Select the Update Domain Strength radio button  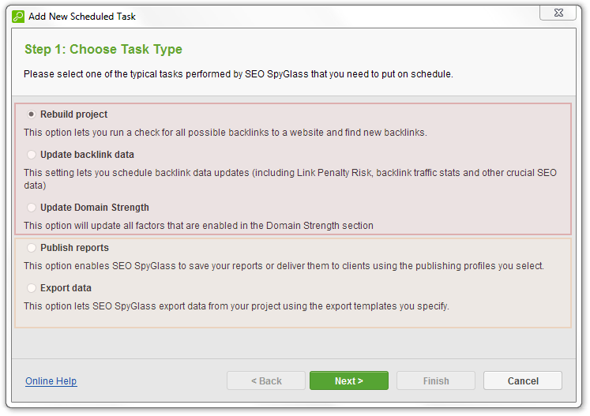click(x=32, y=208)
